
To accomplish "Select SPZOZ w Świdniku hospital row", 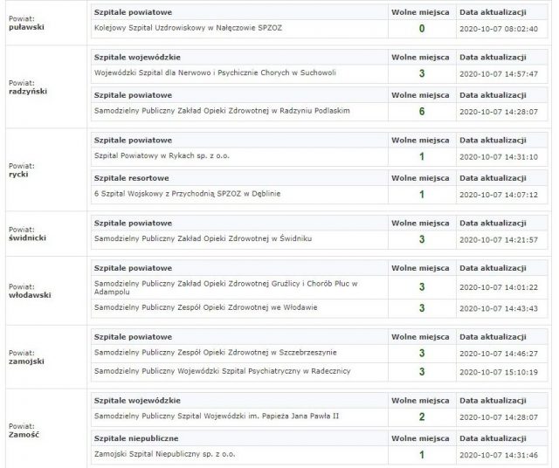I will click(319, 239).
